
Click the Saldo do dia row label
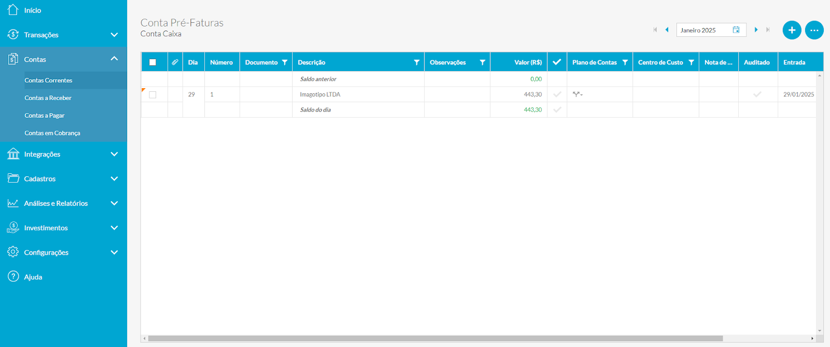pos(315,109)
